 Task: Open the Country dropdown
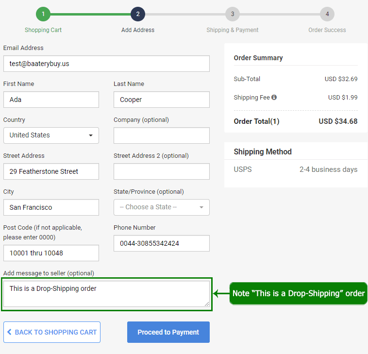(x=51, y=135)
